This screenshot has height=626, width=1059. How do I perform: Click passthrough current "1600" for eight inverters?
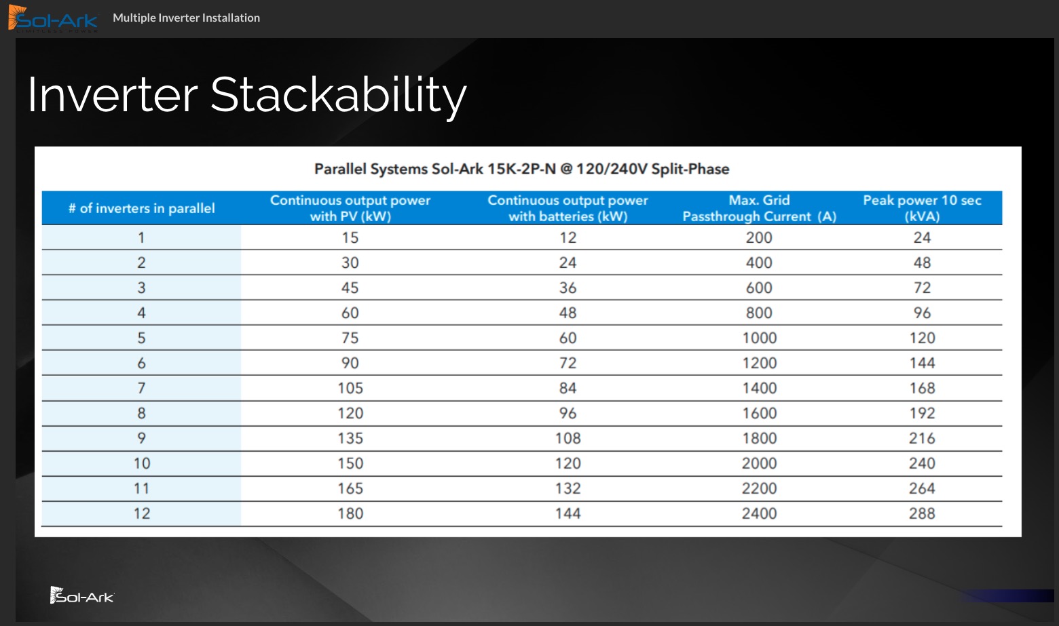coord(759,413)
